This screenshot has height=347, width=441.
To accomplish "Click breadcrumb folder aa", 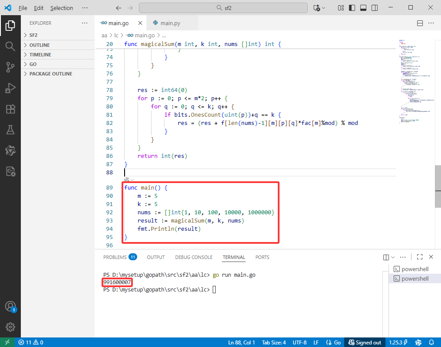I will (x=104, y=36).
